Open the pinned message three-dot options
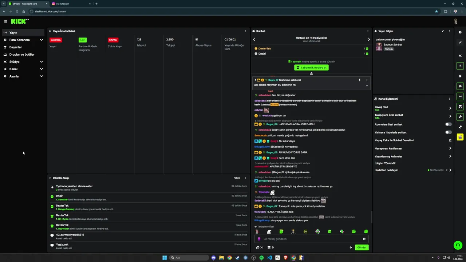This screenshot has height=262, width=466. 367,80
